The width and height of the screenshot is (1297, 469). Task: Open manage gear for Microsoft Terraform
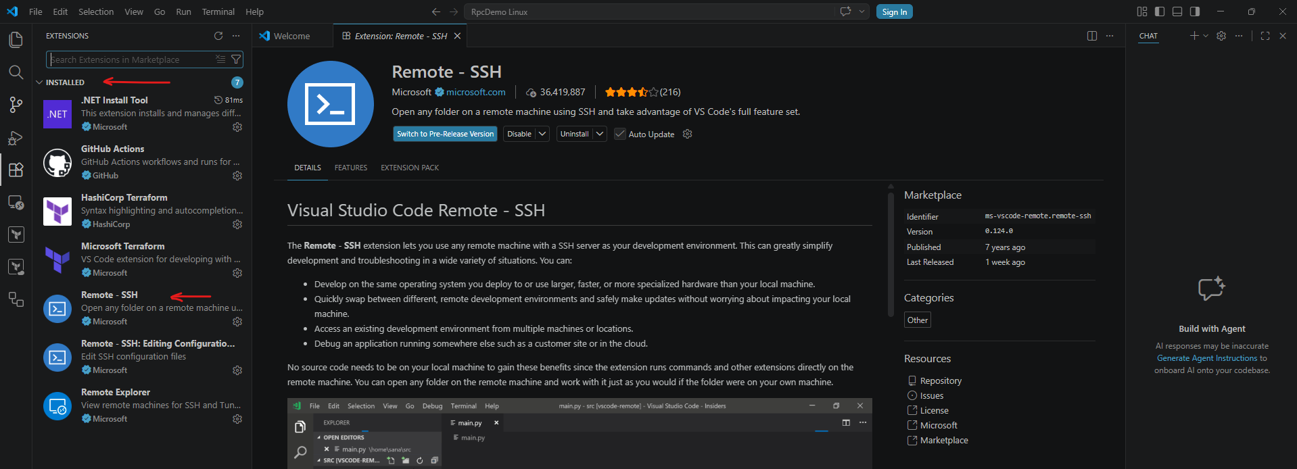click(x=237, y=273)
